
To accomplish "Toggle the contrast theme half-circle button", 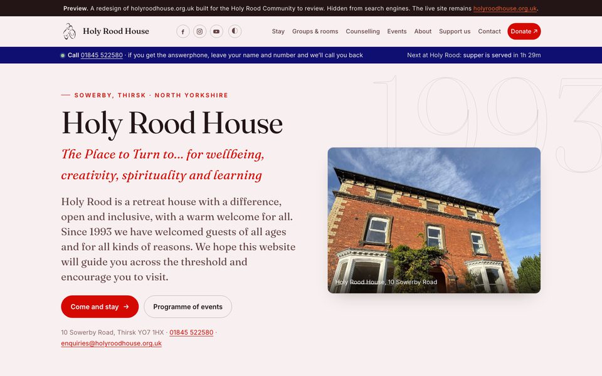I will tap(235, 31).
